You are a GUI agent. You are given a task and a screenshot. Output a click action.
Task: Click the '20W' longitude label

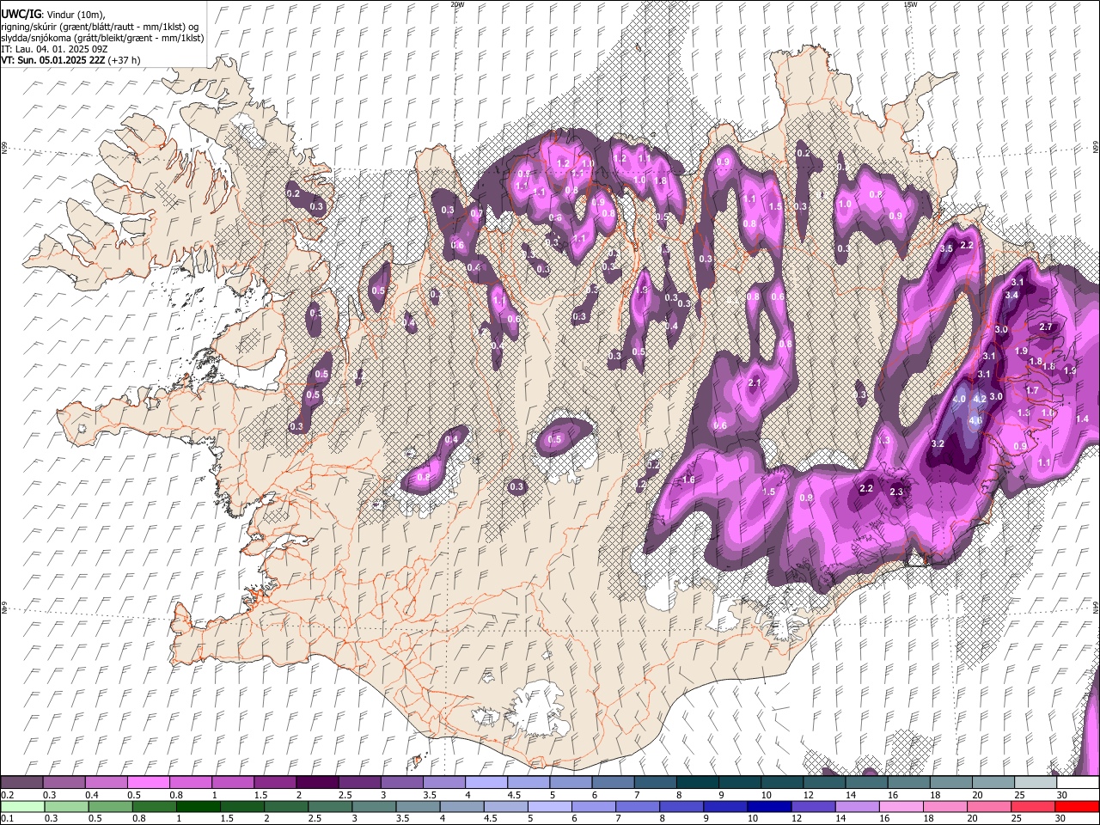point(457,4)
